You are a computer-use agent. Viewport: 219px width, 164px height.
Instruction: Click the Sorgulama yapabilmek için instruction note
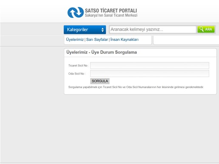tap(136, 87)
